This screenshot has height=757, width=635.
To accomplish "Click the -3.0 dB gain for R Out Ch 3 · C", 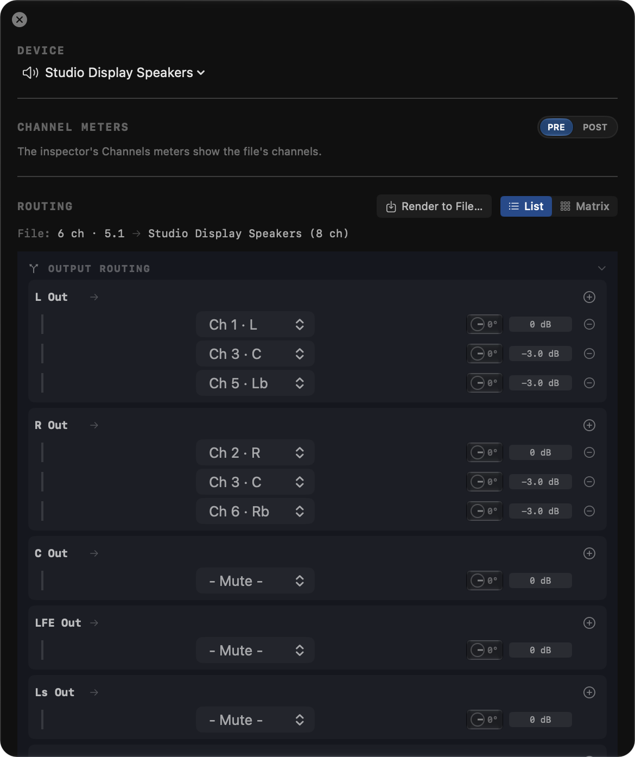I will tap(541, 482).
